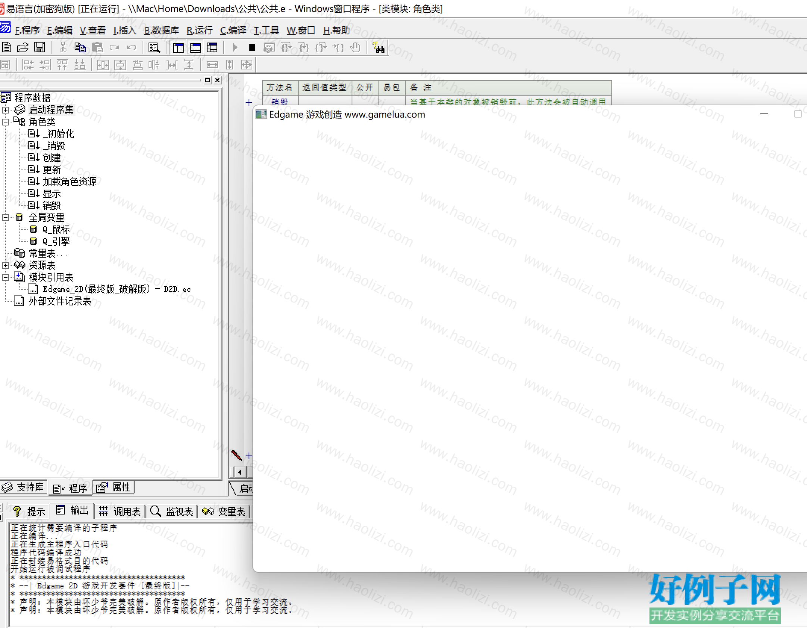Open the C.编译 menu
This screenshot has width=807, height=628.
[x=233, y=30]
